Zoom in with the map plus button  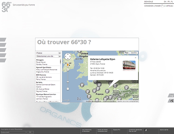click(x=68, y=70)
